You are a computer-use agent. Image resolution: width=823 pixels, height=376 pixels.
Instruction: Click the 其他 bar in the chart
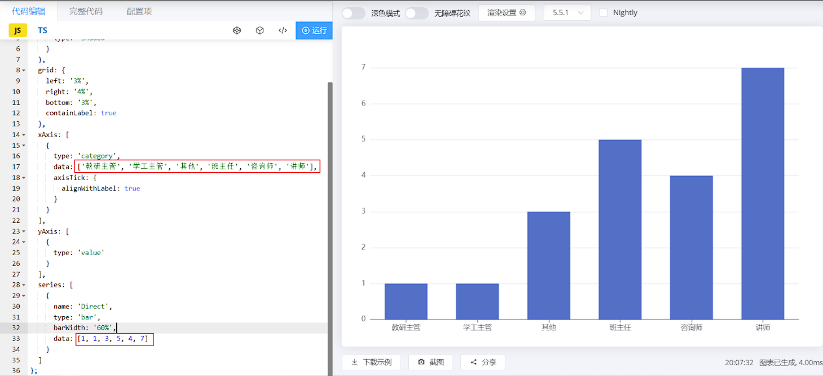pyautogui.click(x=548, y=265)
